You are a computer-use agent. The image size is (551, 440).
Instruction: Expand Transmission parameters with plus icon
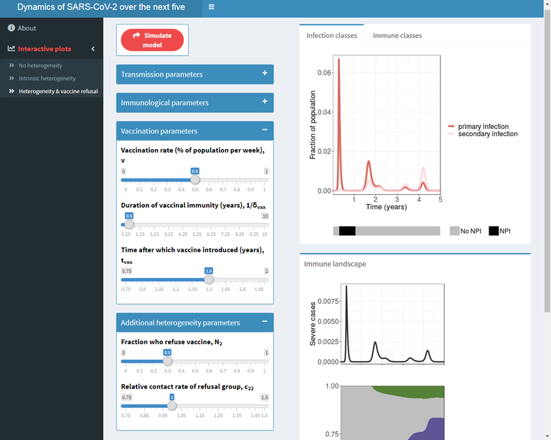point(265,74)
